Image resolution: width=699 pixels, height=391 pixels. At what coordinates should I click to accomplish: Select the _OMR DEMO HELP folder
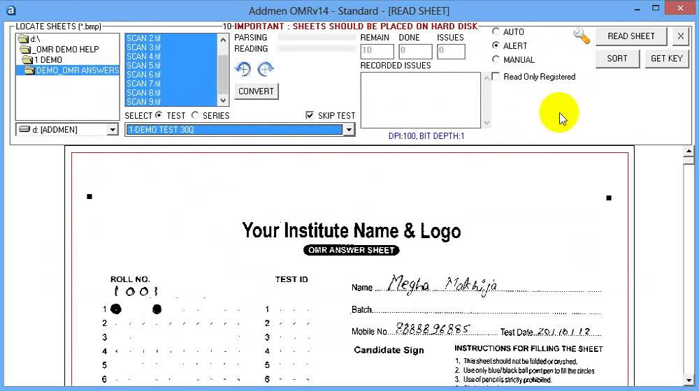[67, 50]
